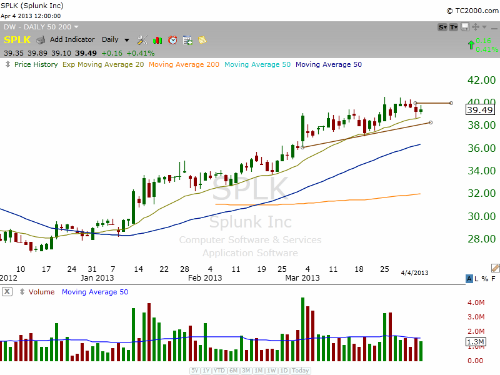Open the T dropdown in chart header

coord(454,27)
